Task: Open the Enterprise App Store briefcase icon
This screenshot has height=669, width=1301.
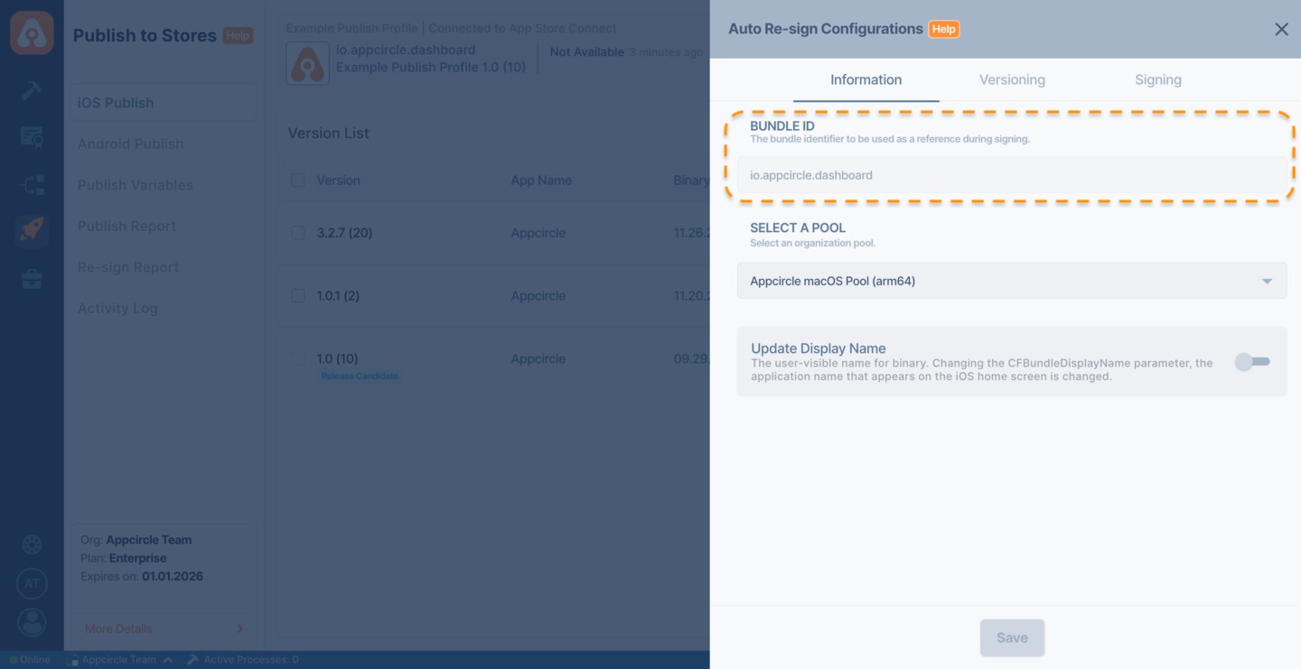Action: (x=32, y=279)
